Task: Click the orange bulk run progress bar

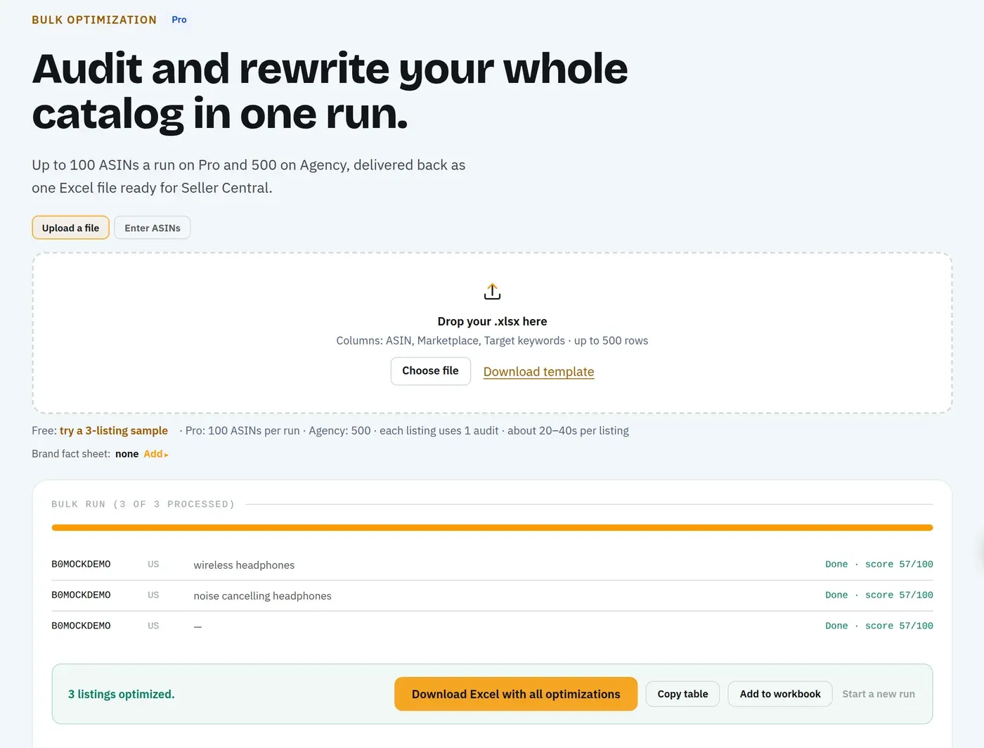Action: point(492,527)
